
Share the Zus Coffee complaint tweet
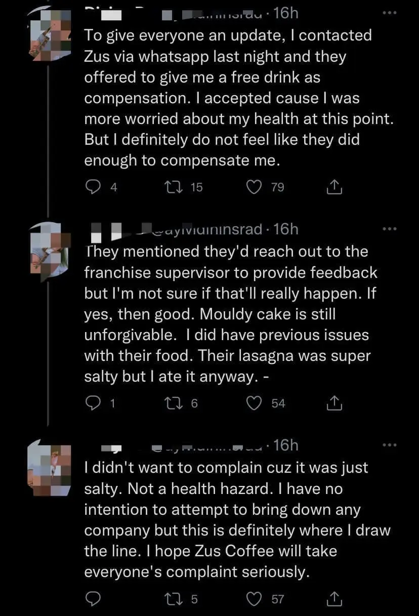[334, 599]
